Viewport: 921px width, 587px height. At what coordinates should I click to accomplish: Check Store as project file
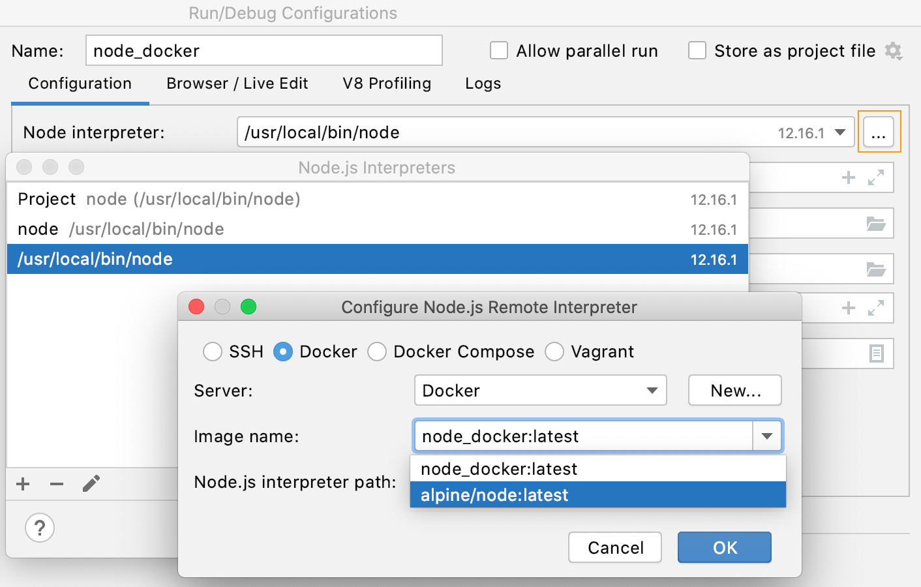[x=697, y=50]
